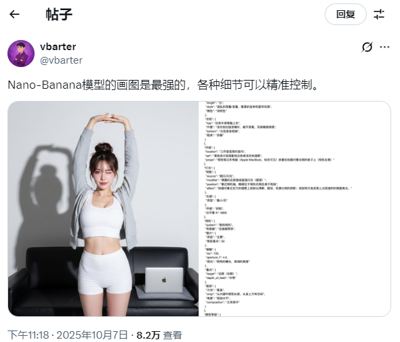Viewport: 400px width, 342px height.
Task: Click the silver MacBook in the photo
Action: click(x=164, y=280)
